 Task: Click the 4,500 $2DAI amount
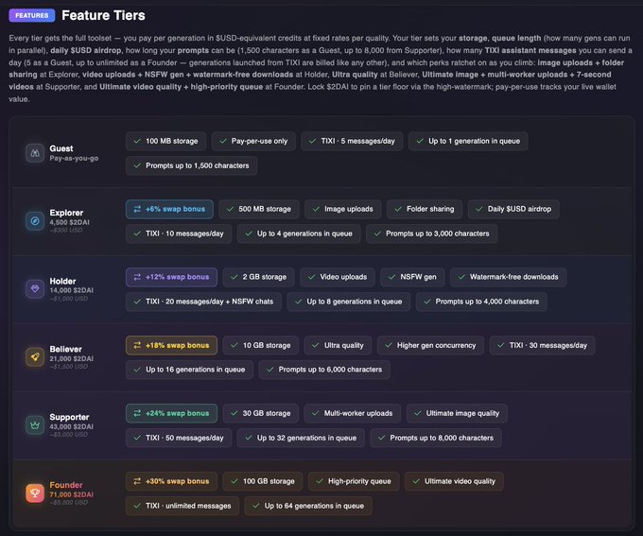pos(69,222)
